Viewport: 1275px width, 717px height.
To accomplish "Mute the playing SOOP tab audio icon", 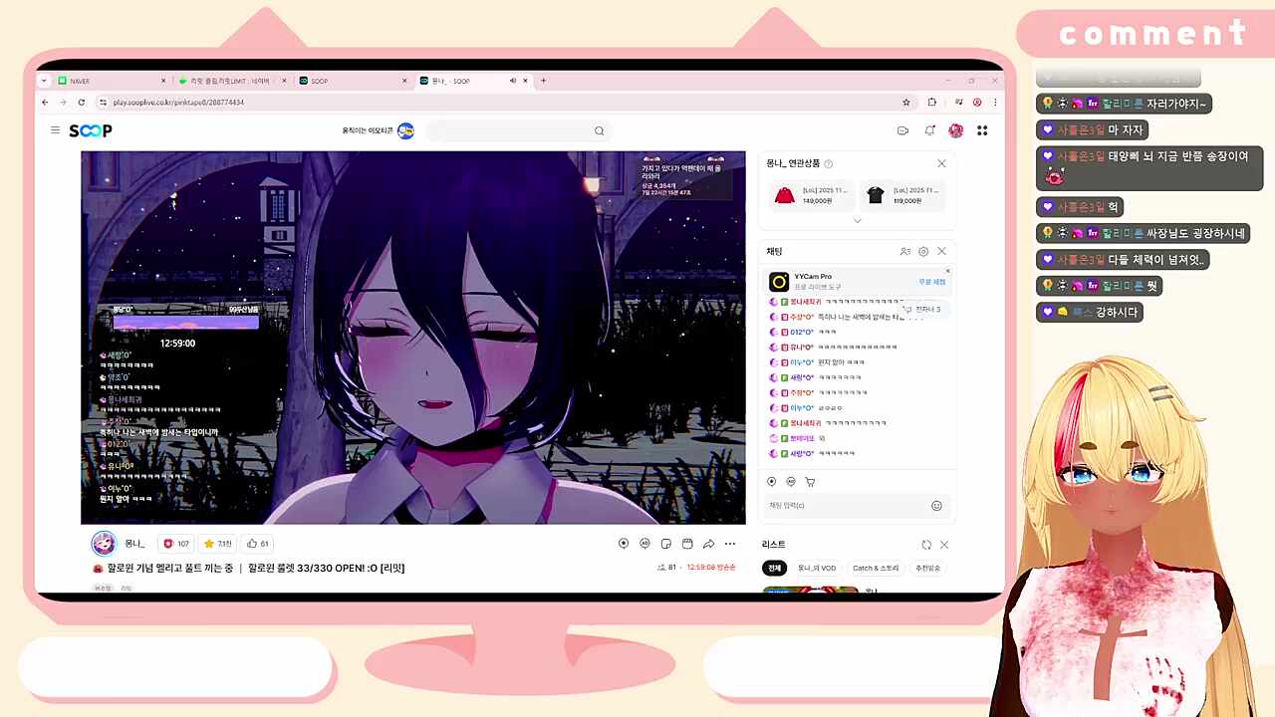I will [513, 81].
